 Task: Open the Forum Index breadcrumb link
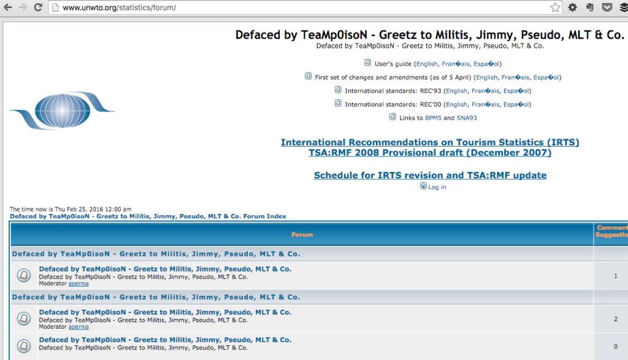pos(148,216)
